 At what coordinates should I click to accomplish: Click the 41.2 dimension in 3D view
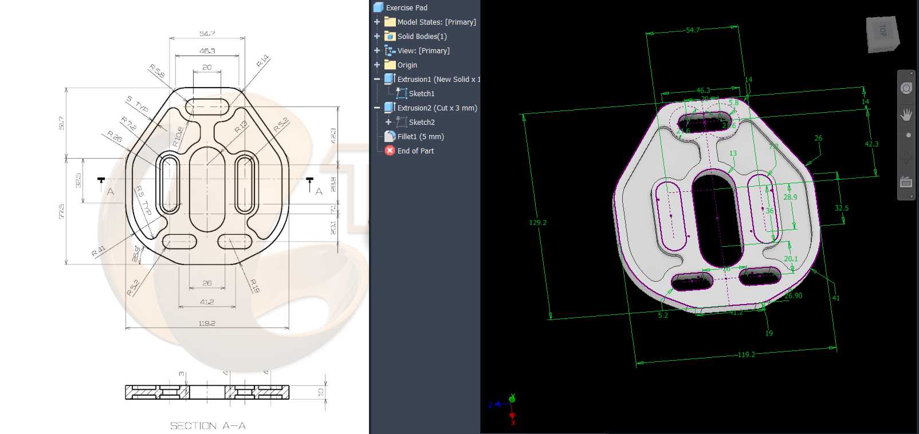736,313
